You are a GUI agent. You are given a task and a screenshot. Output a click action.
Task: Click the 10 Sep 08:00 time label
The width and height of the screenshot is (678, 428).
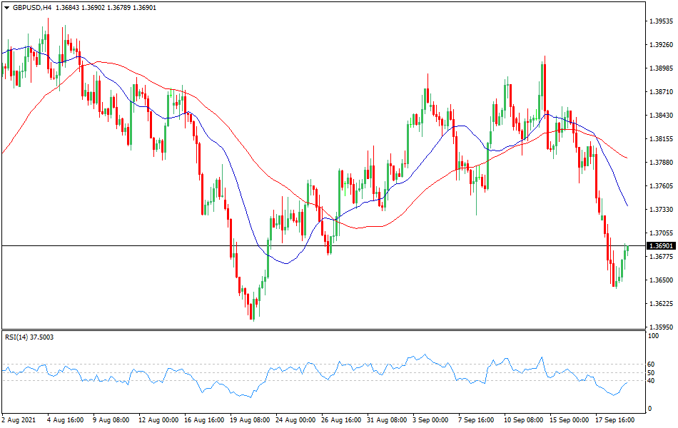(522, 421)
